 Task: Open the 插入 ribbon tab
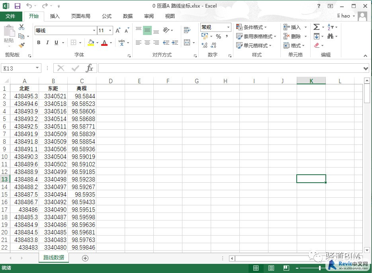[x=55, y=16]
